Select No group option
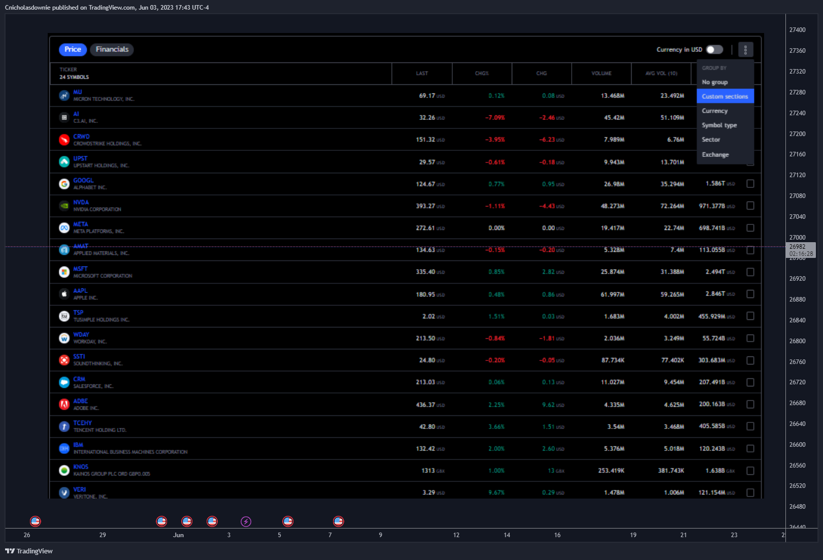 pyautogui.click(x=725, y=82)
